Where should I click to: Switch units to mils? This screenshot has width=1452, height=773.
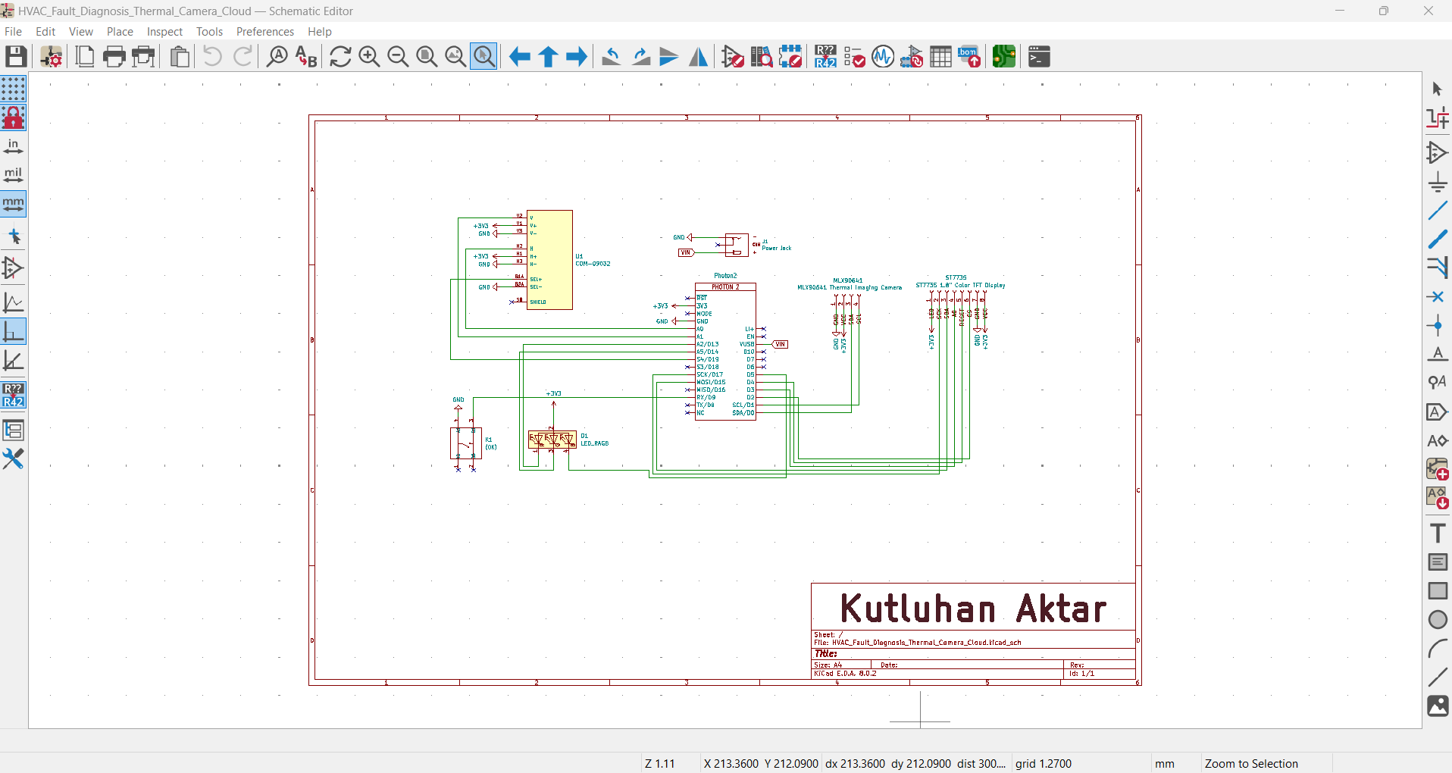(14, 175)
